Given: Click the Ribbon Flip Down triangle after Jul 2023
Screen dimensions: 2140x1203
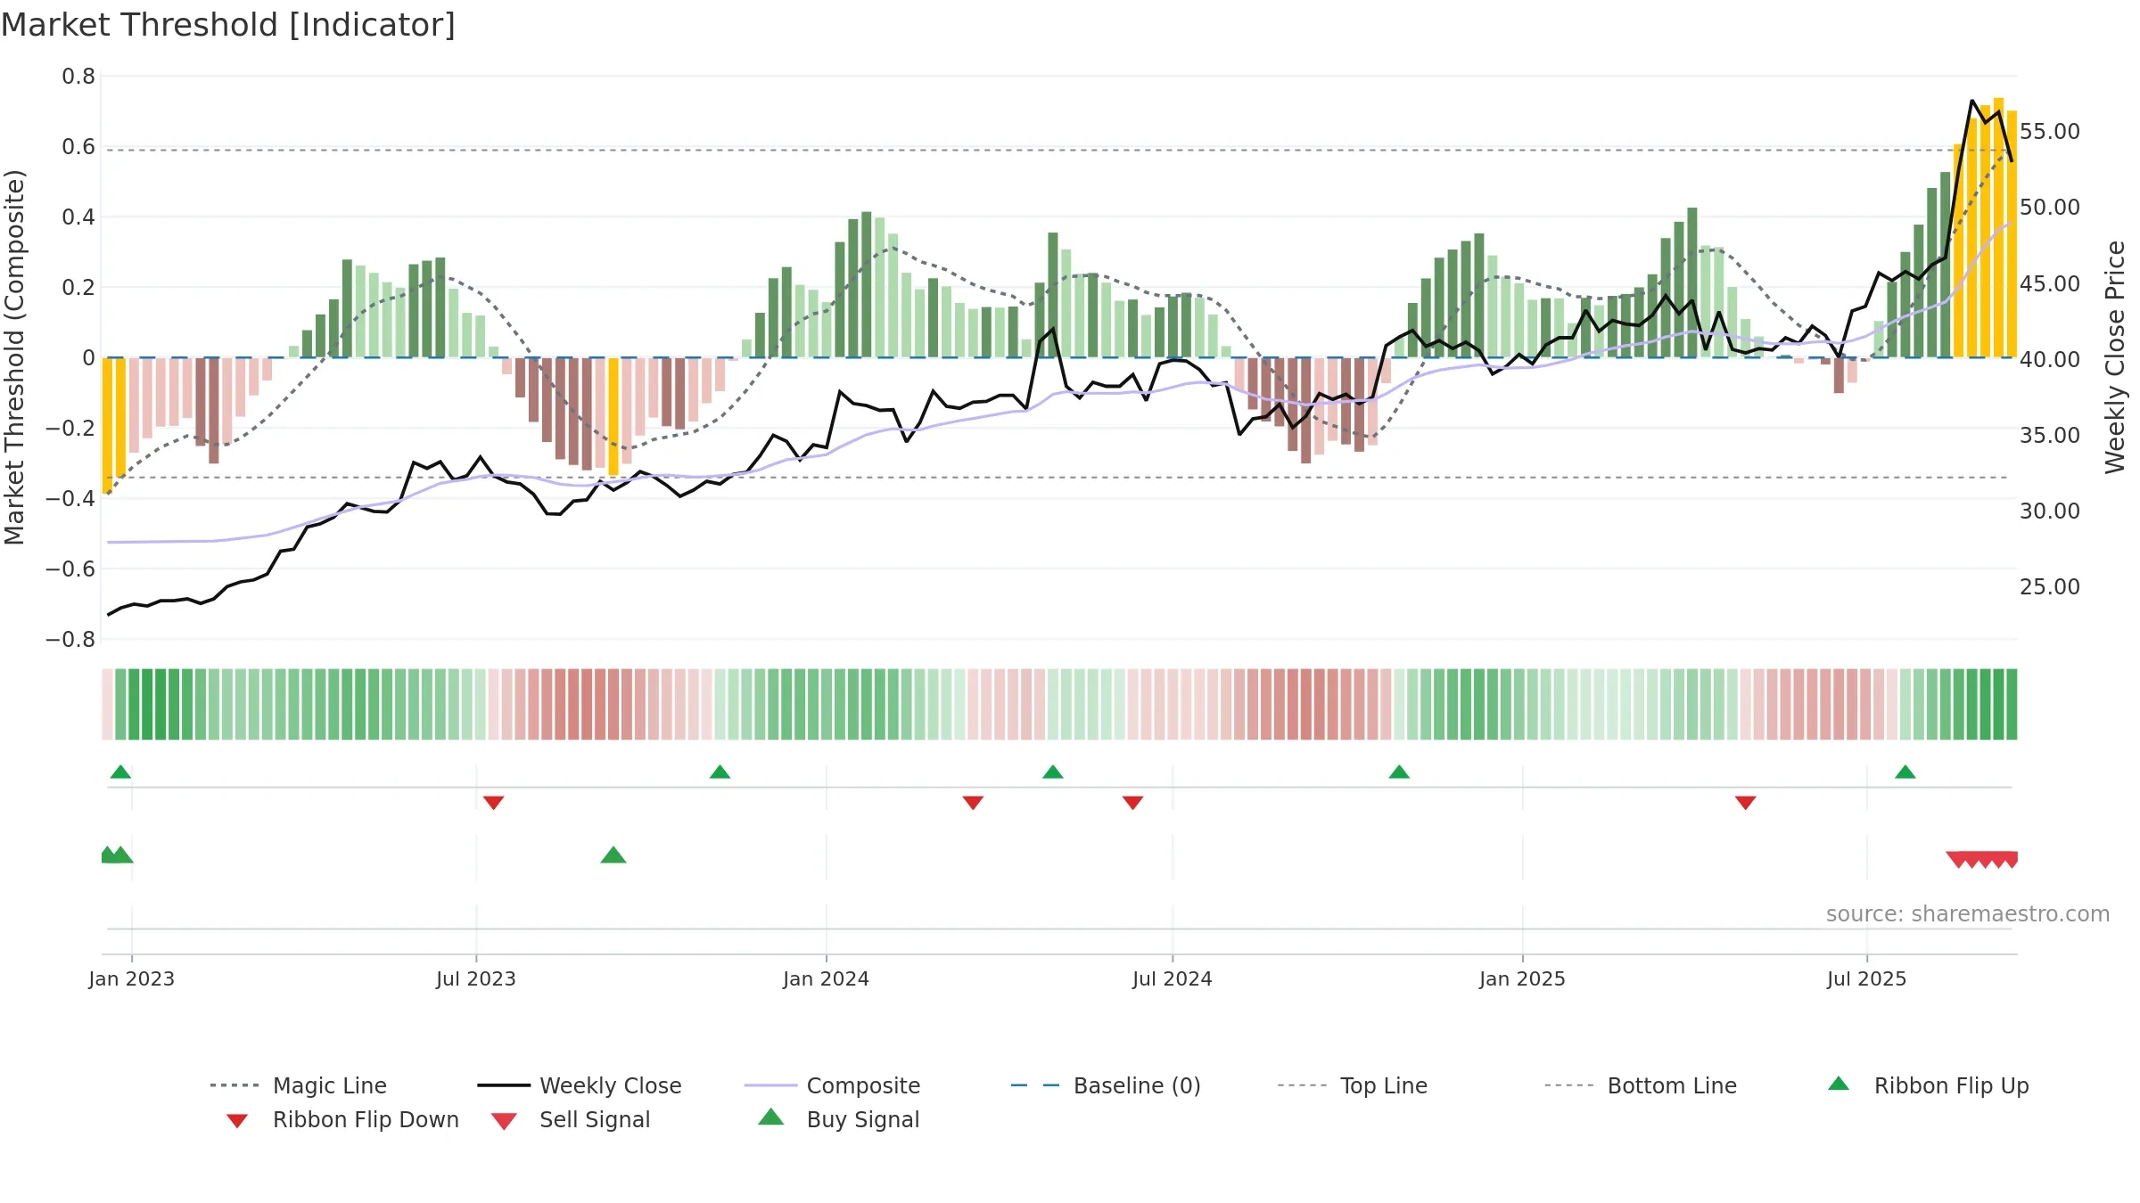Looking at the screenshot, I should pos(493,803).
